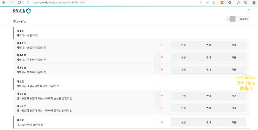
Task: Click the user account icon near logout
Action: pos(229,19)
